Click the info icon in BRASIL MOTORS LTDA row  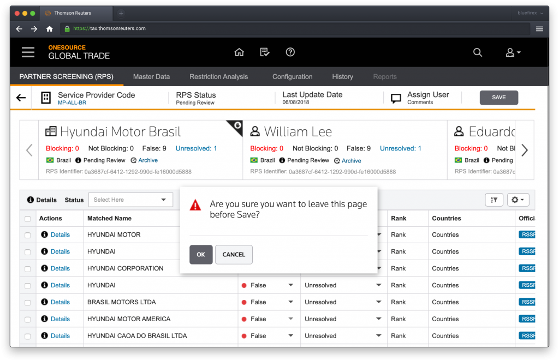pos(45,302)
